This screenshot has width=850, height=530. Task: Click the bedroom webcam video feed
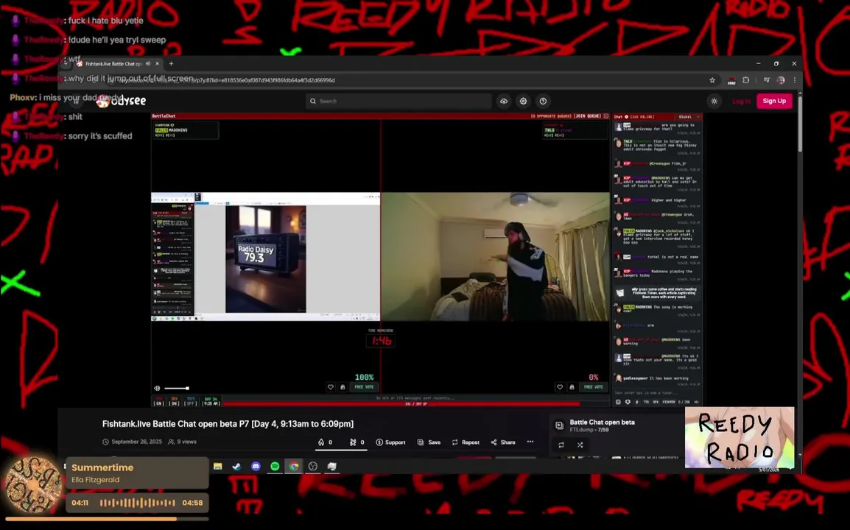pyautogui.click(x=495, y=256)
